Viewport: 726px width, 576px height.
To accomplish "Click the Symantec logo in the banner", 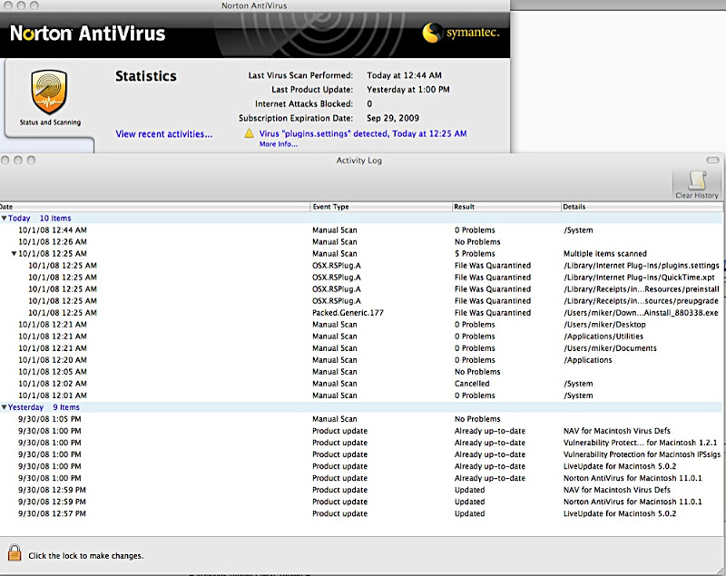I will [461, 33].
